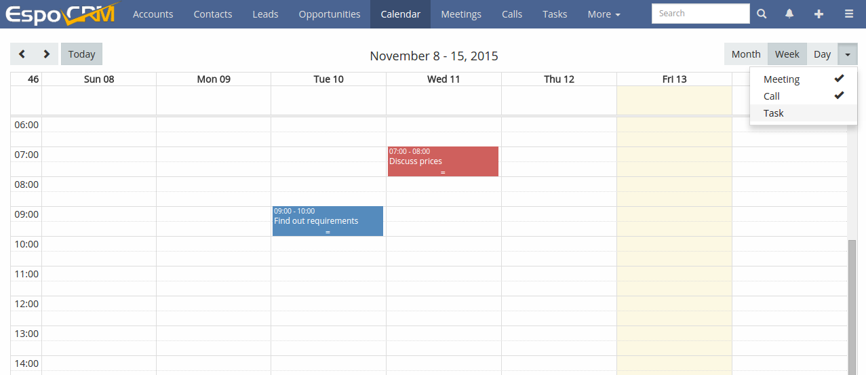
Task: Click the search magnifier icon
Action: (x=762, y=14)
